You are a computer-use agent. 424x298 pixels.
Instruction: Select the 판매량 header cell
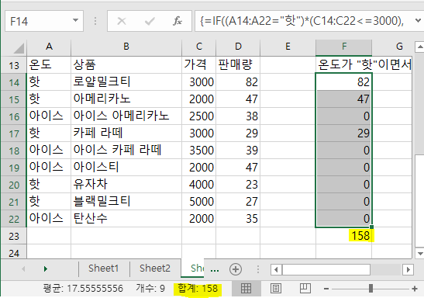point(238,65)
